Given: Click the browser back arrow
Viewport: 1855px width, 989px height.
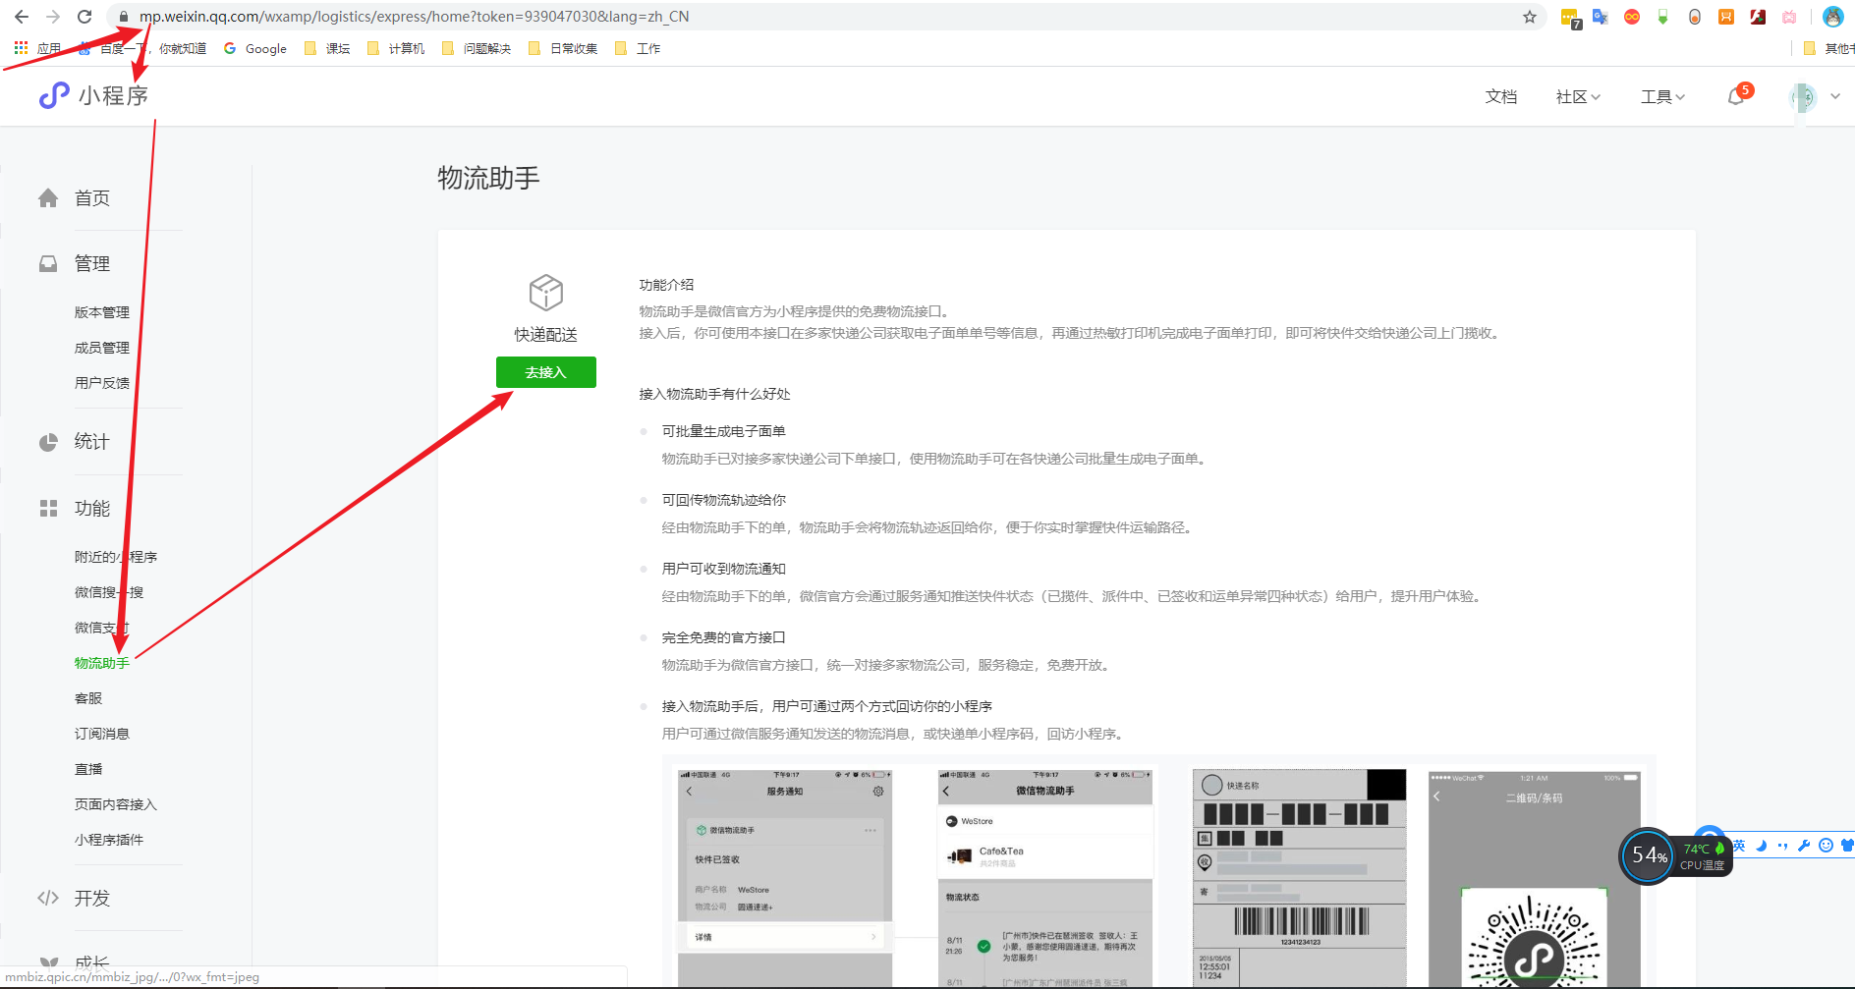Looking at the screenshot, I should (22, 17).
